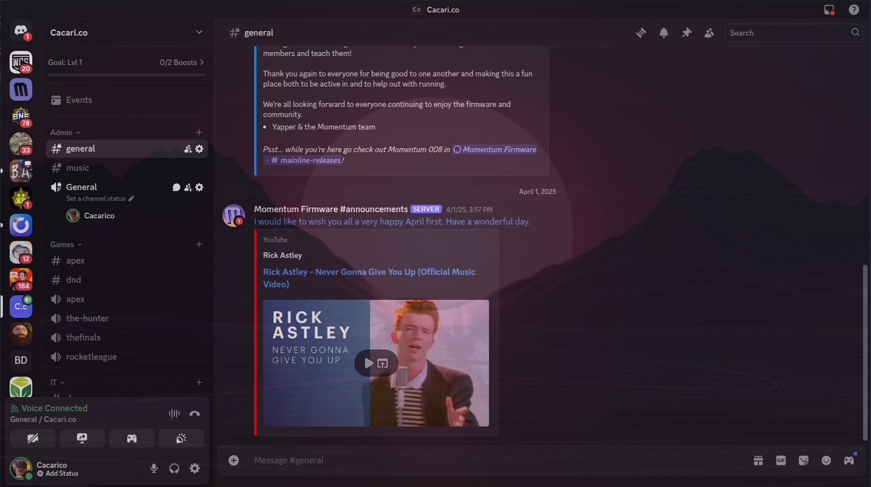The width and height of the screenshot is (871, 487).
Task: Open Threads in channel header
Action: coord(641,33)
